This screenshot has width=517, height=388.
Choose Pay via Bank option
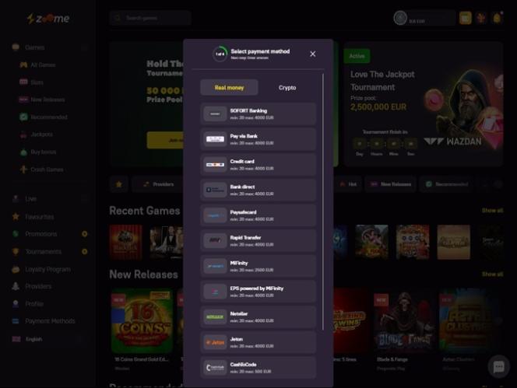click(x=258, y=139)
